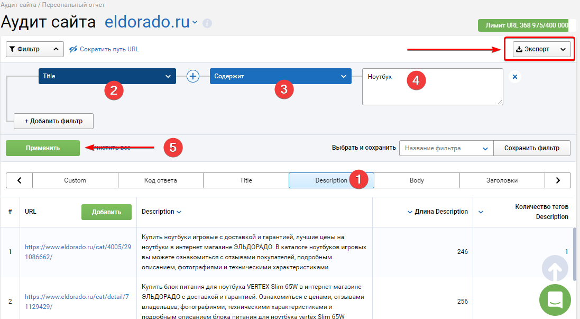This screenshot has height=319, width=580.
Task: Click the table vertical scrollbar
Action: [x=575, y=254]
